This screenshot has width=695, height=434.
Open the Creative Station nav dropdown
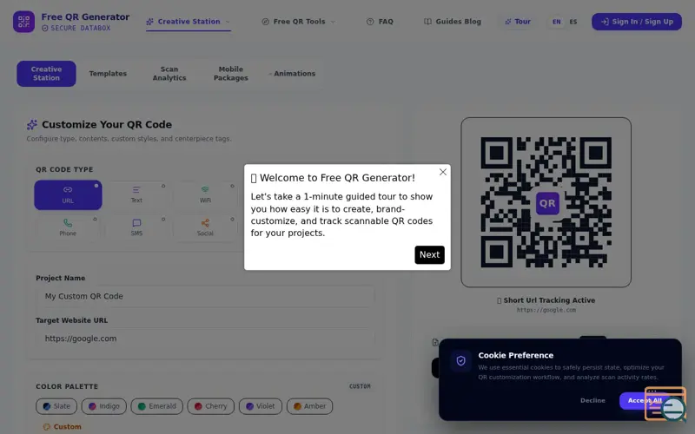189,21
